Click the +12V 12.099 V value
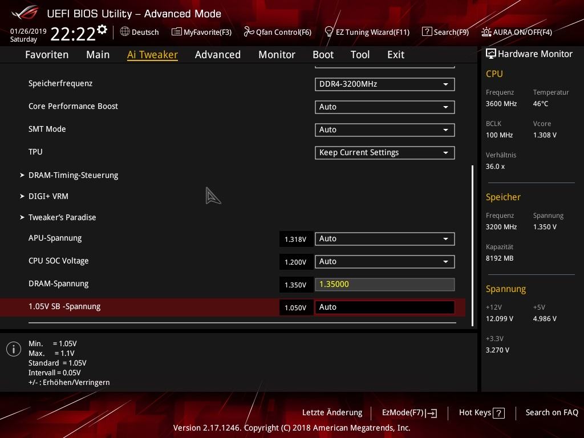 (500, 319)
